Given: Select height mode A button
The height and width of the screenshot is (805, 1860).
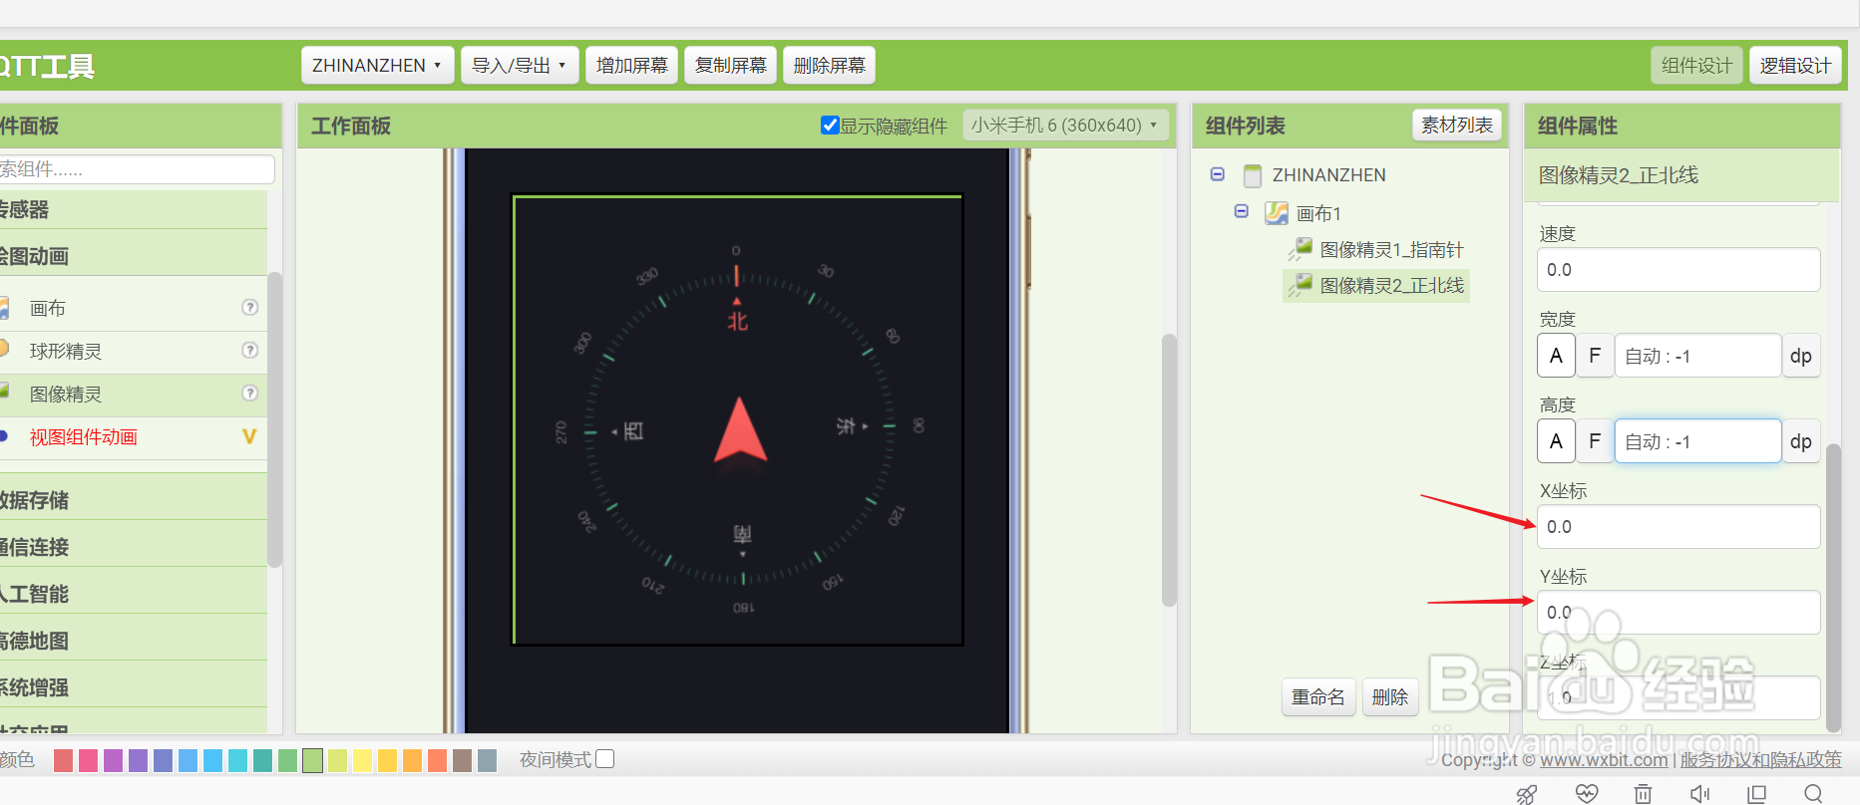Looking at the screenshot, I should [x=1556, y=441].
